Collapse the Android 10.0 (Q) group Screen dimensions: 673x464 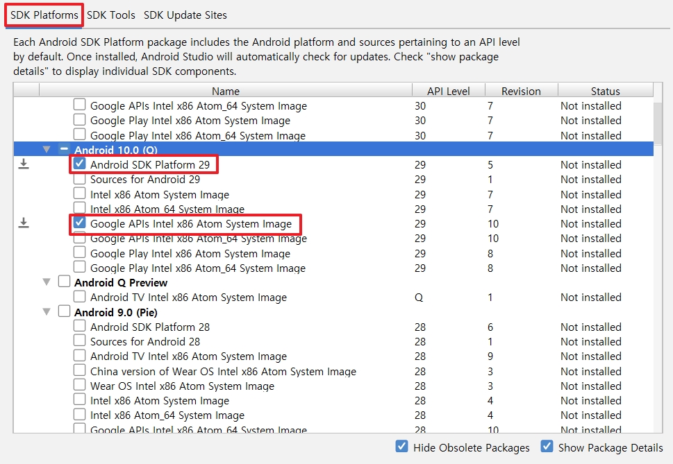47,150
